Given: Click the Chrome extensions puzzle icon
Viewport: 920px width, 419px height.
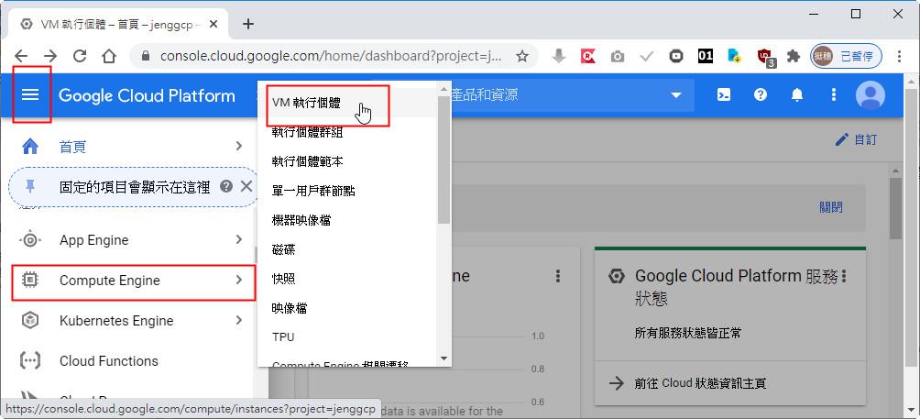Looking at the screenshot, I should [x=794, y=56].
